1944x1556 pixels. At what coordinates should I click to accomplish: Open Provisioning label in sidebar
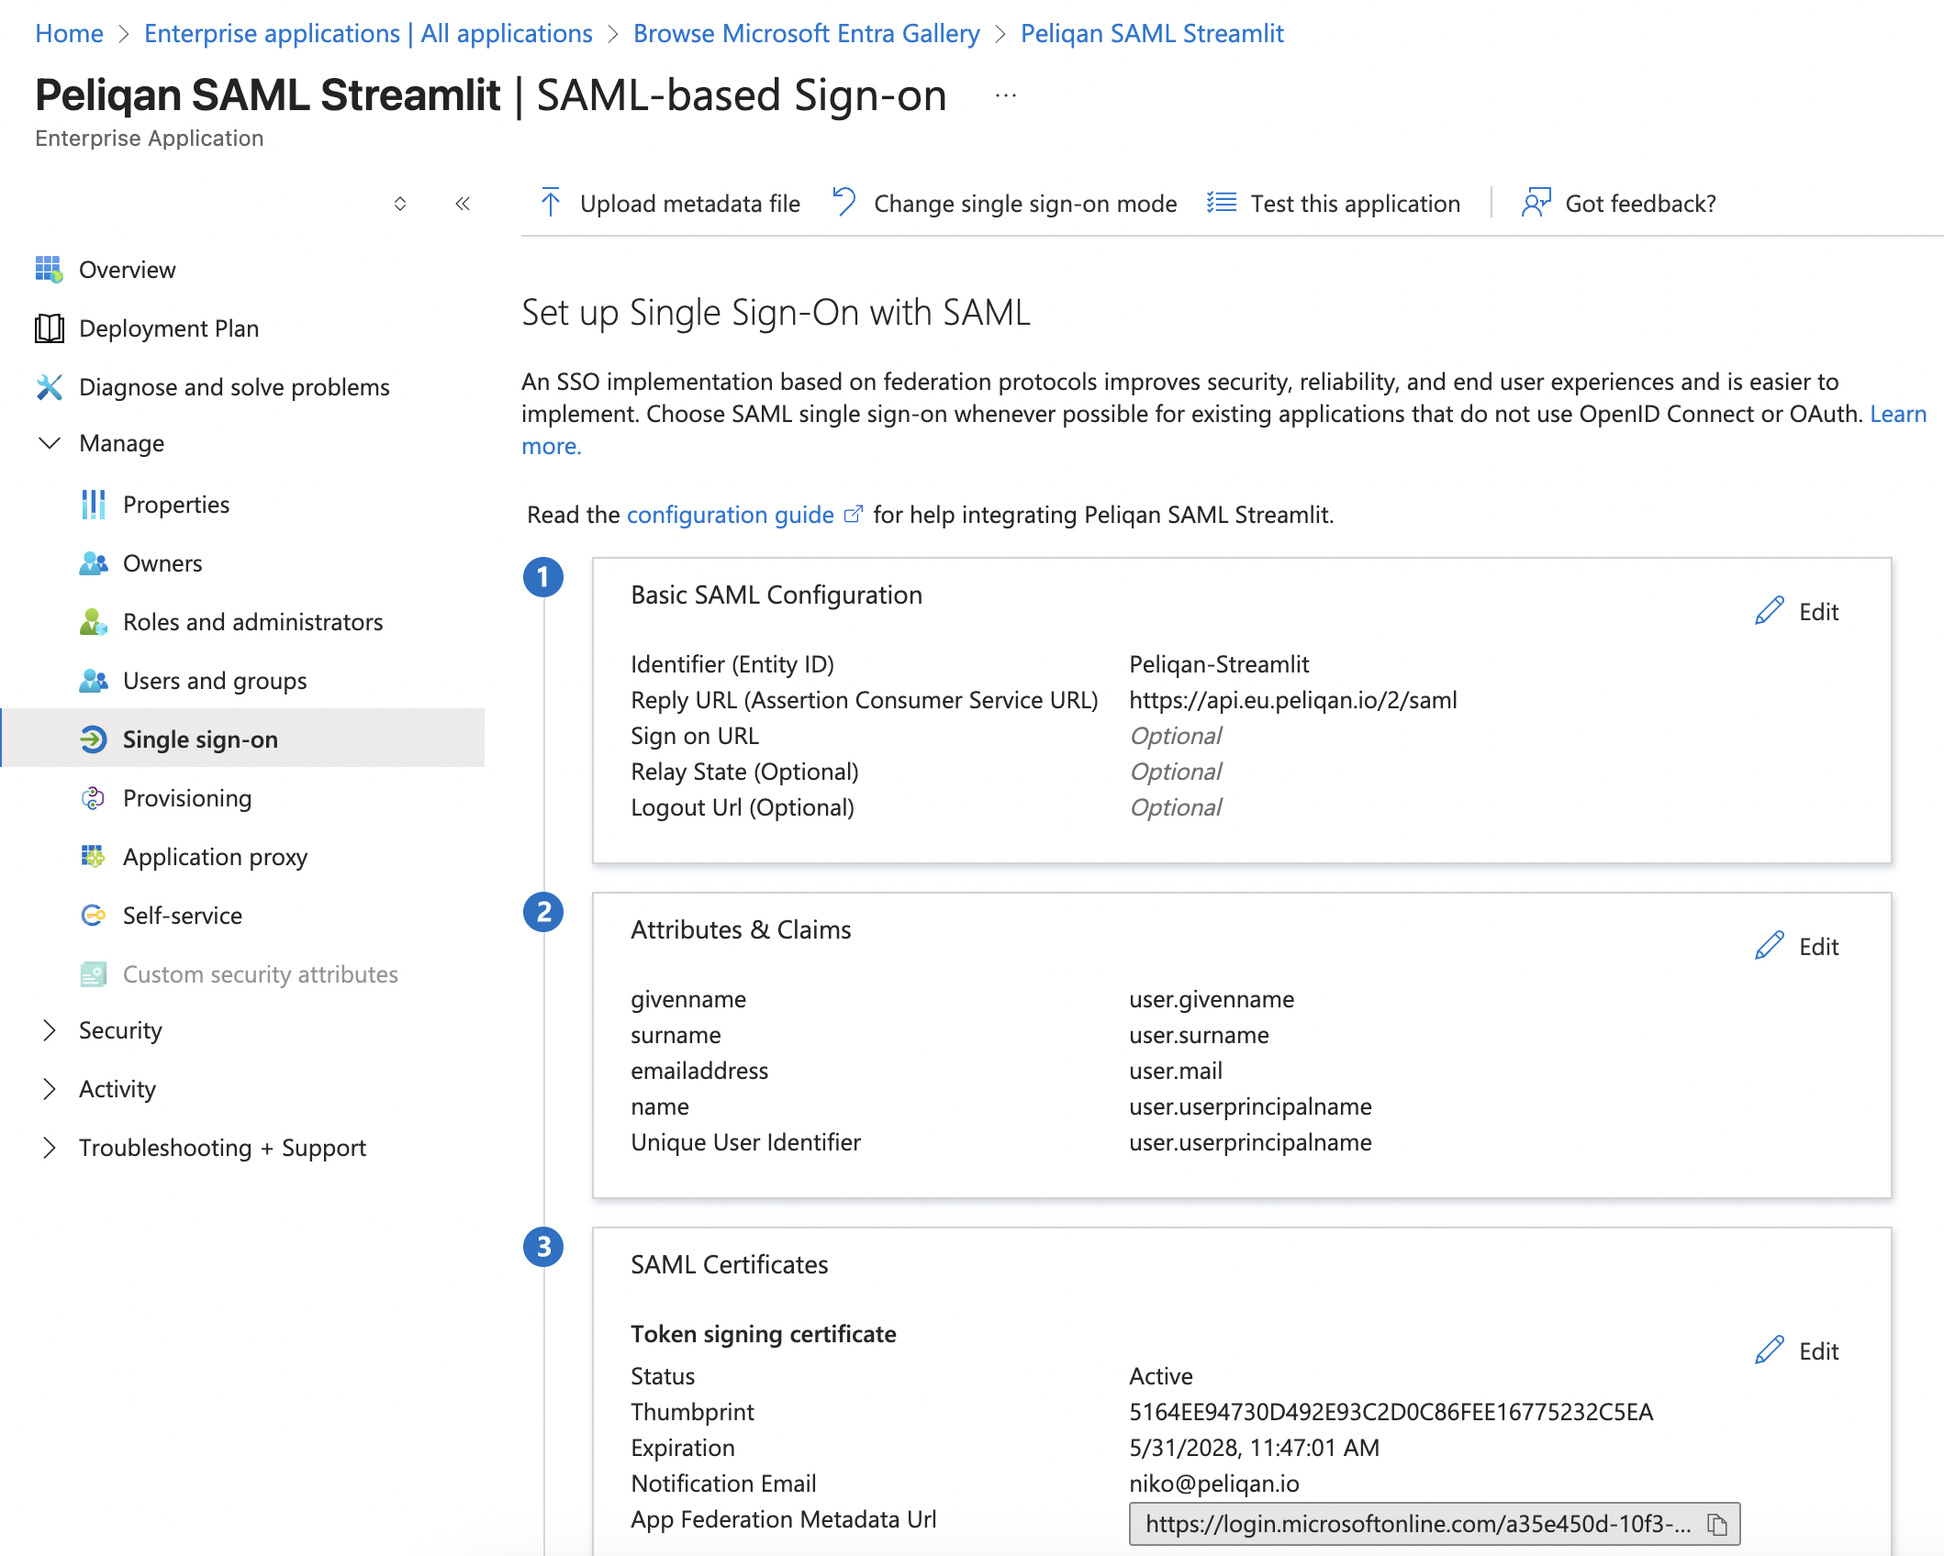tap(187, 798)
